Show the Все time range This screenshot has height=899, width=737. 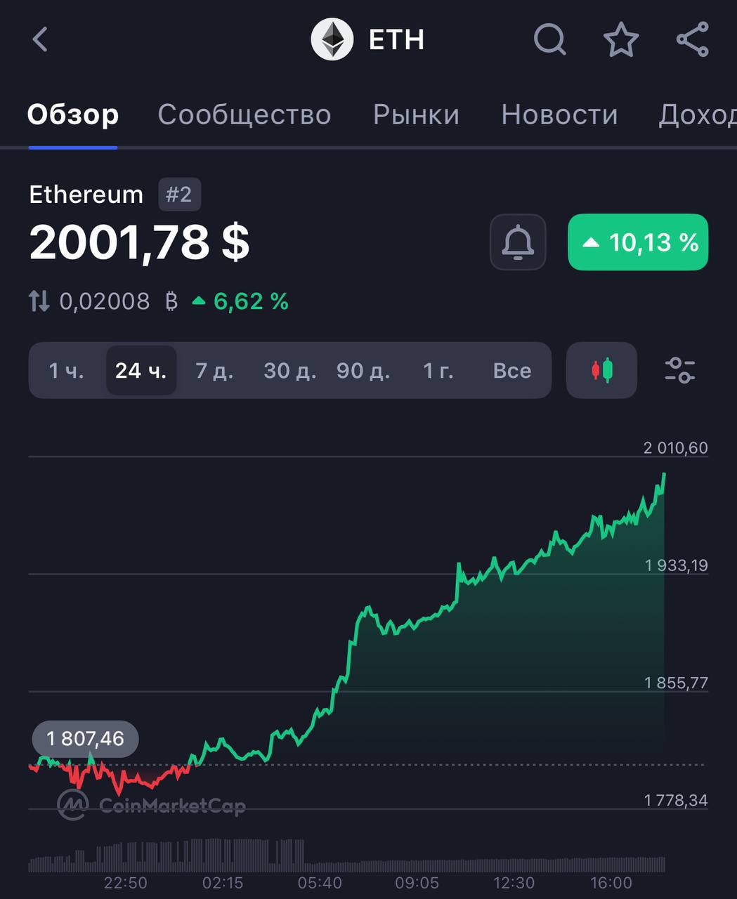[511, 370]
